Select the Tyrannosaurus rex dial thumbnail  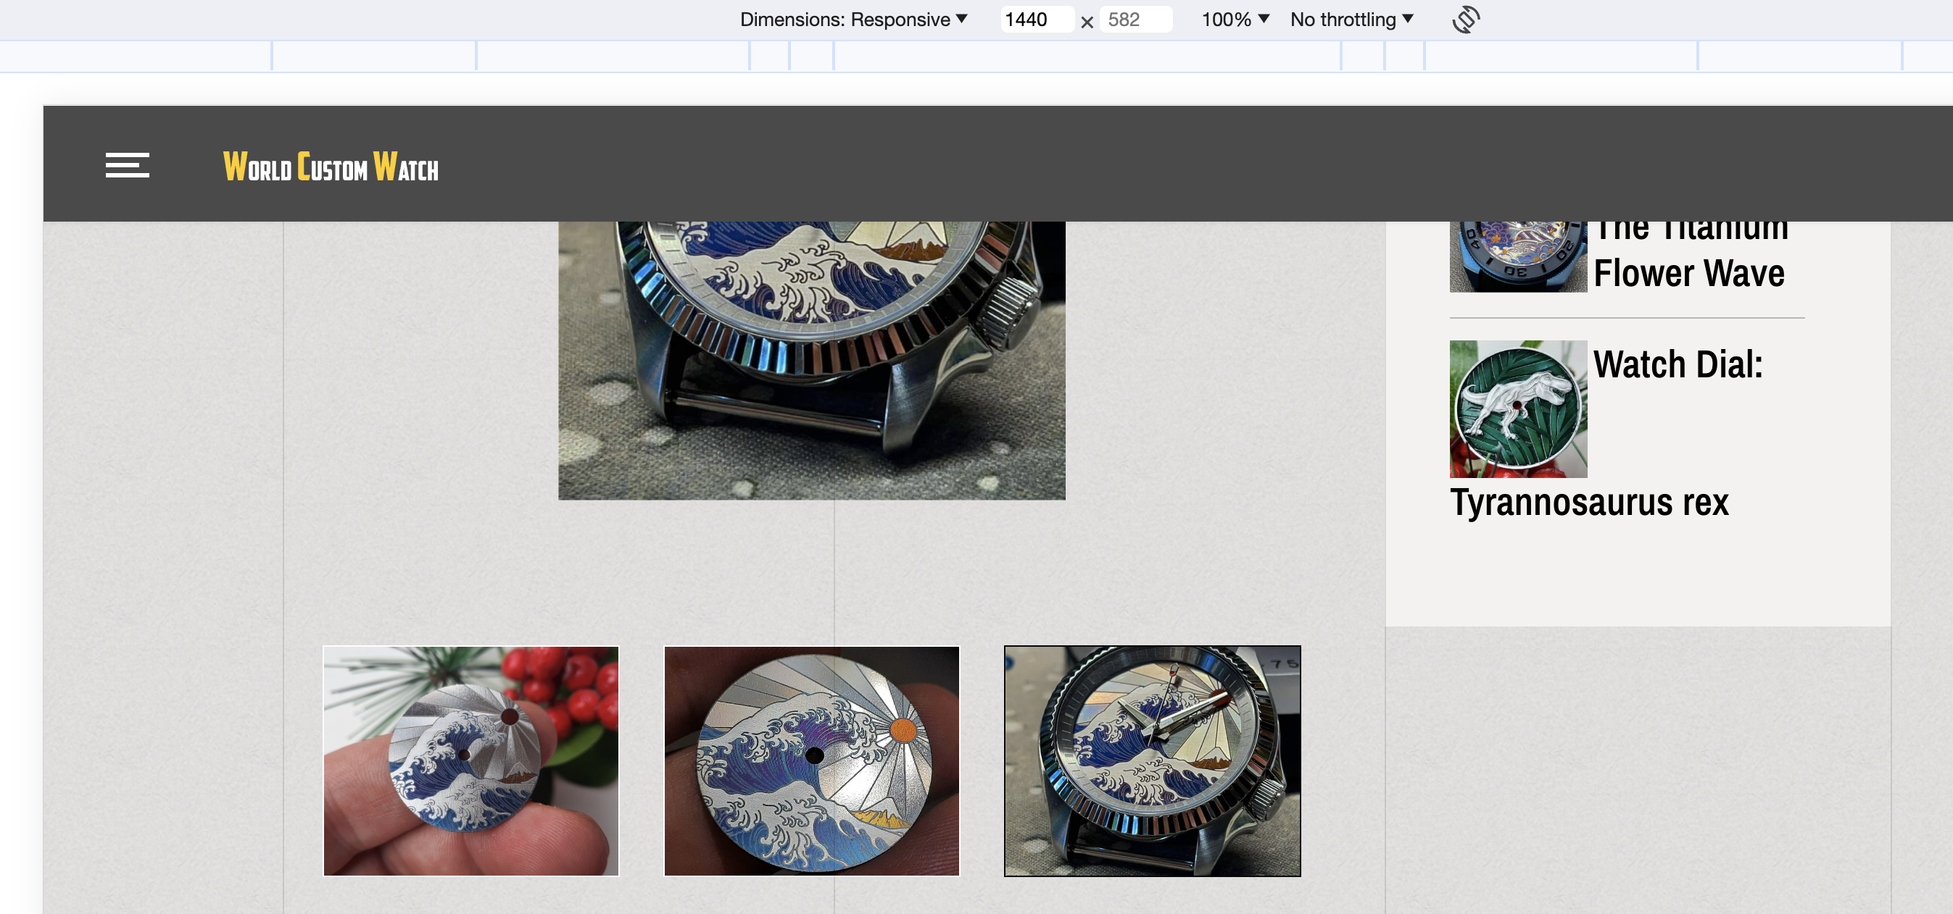coord(1518,408)
